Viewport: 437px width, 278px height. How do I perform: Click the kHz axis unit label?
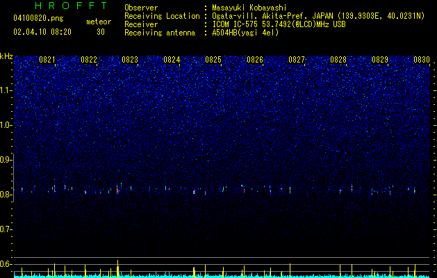tap(6, 56)
